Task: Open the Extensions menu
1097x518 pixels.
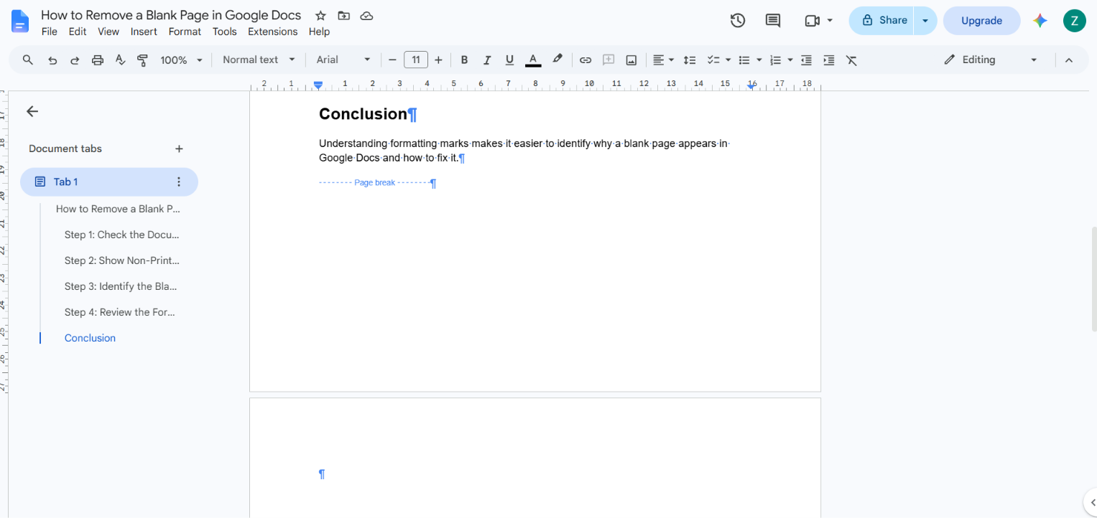Action: click(x=272, y=32)
